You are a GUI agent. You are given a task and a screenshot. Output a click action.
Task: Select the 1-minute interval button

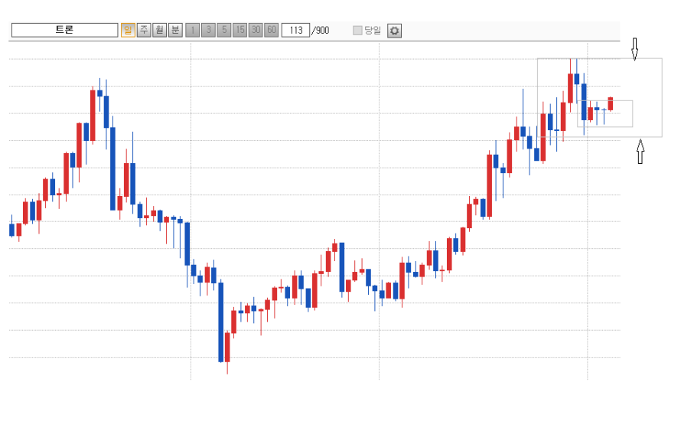pyautogui.click(x=192, y=31)
